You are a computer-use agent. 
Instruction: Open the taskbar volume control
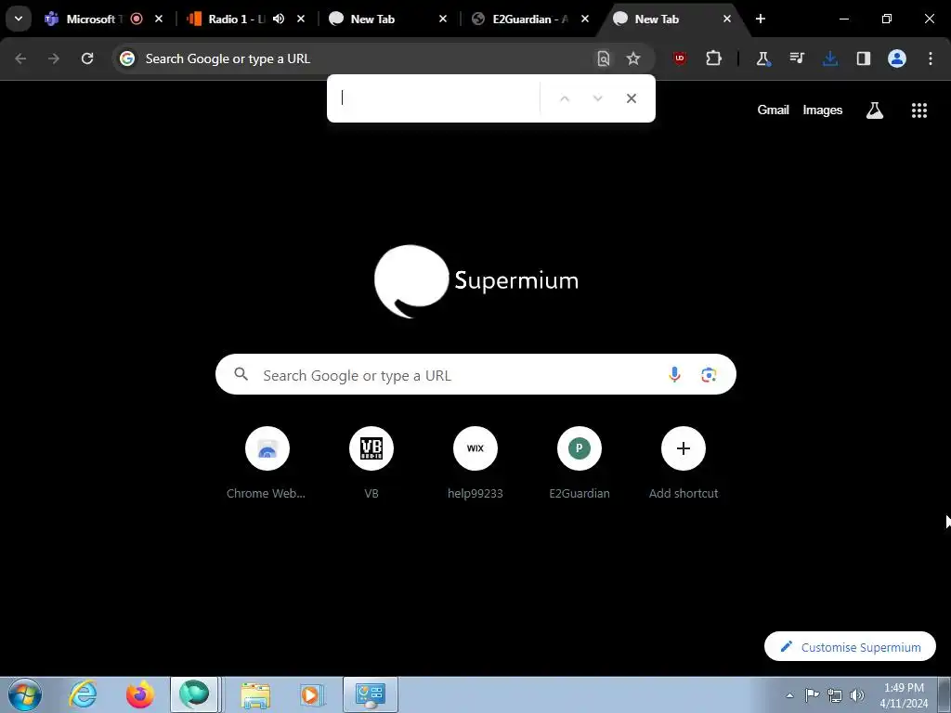tap(857, 695)
